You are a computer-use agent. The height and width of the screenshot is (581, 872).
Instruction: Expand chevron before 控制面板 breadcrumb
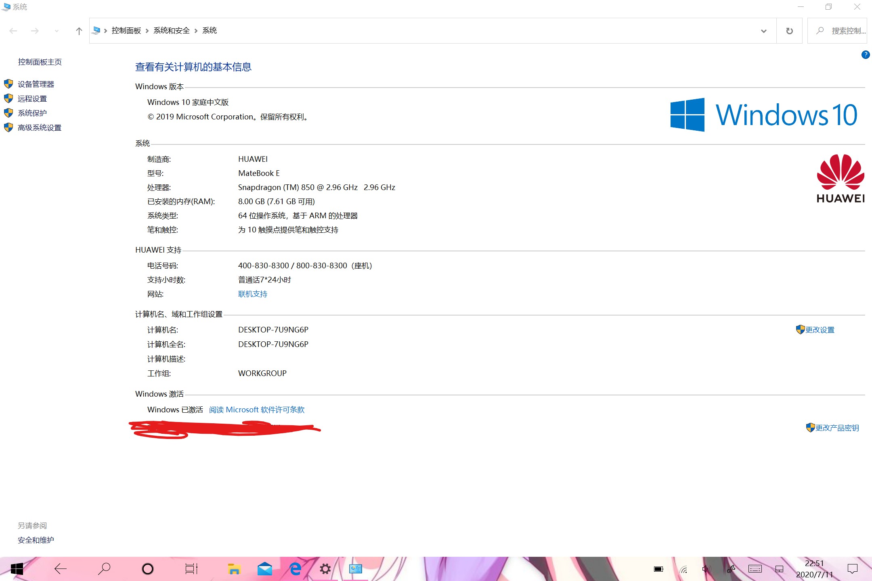click(105, 31)
